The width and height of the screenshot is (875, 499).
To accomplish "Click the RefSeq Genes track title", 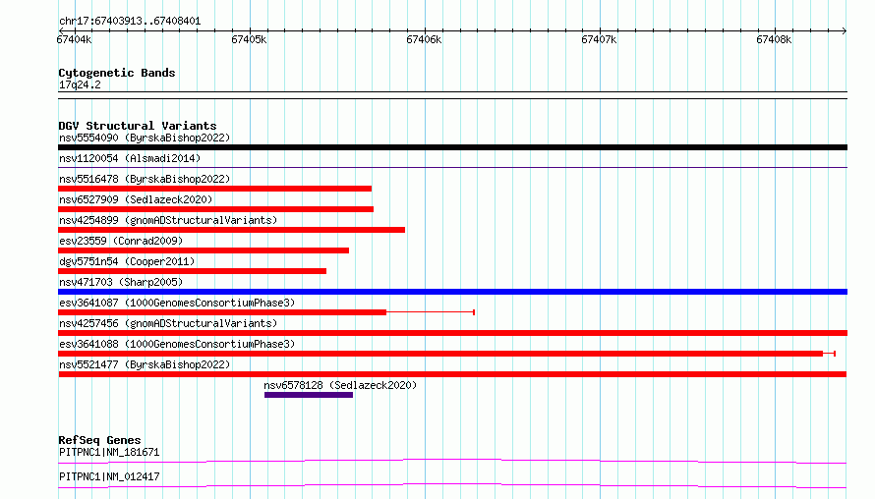I will coord(99,440).
